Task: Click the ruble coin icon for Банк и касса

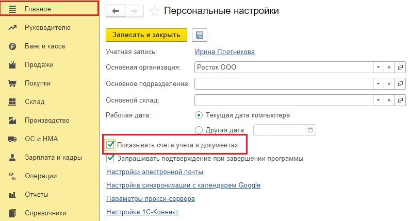Action: 12,46
